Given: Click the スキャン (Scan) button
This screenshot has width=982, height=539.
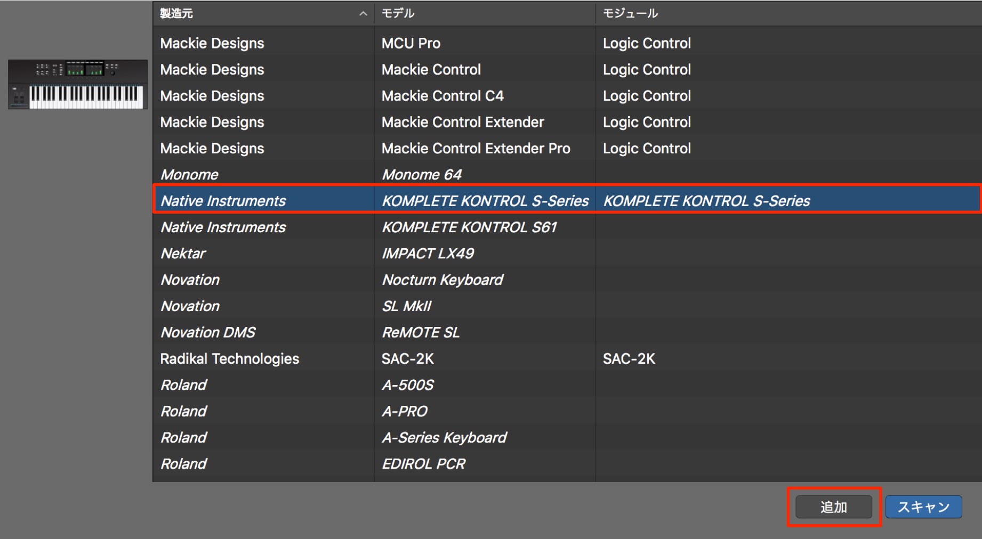Looking at the screenshot, I should click(x=924, y=507).
